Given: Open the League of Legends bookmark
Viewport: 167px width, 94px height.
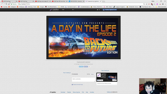Looking at the screenshot, I should pyautogui.click(x=120, y=7).
